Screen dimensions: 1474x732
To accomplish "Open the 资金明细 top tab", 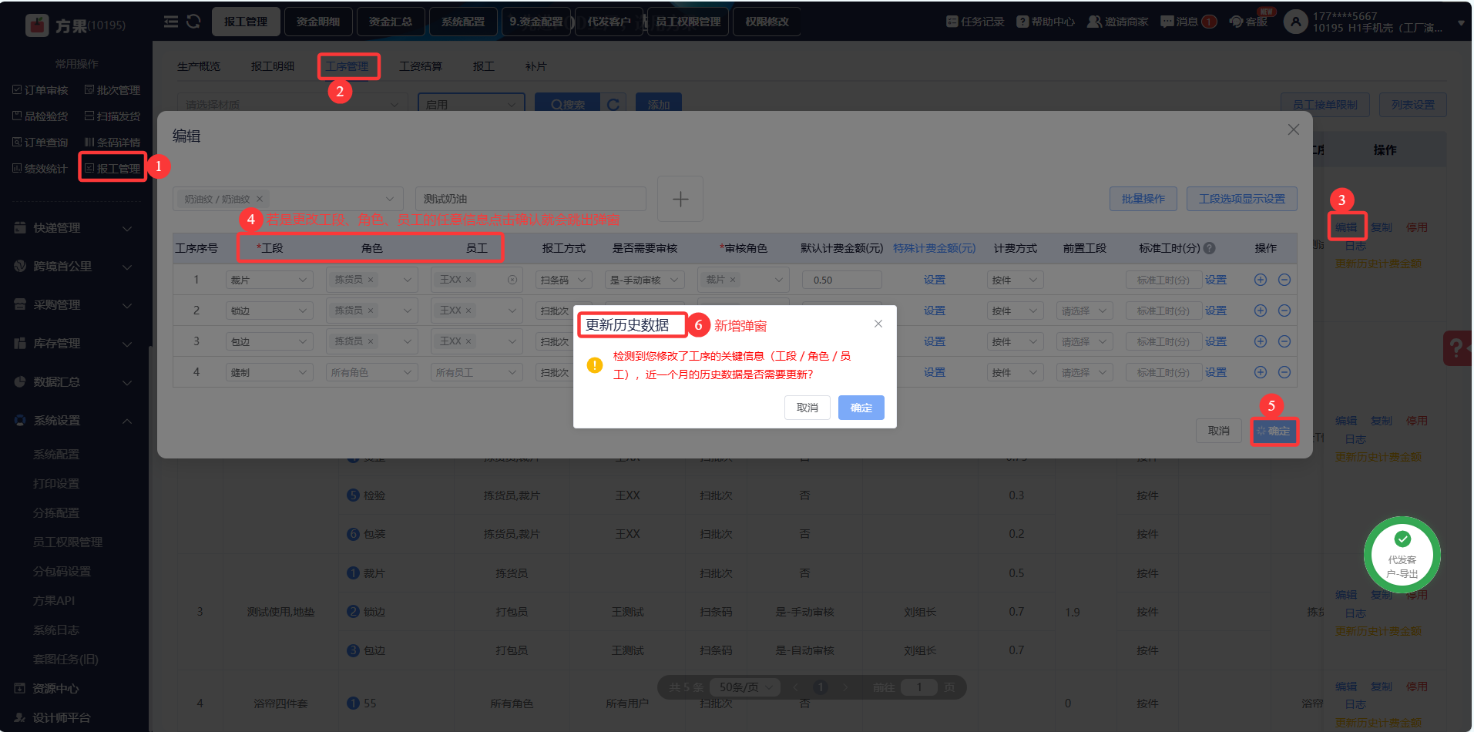I will (318, 22).
